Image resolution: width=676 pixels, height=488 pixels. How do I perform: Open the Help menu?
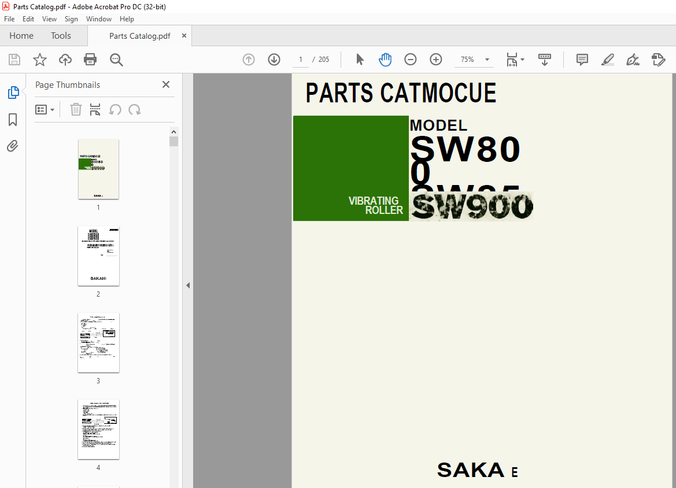pyautogui.click(x=127, y=19)
